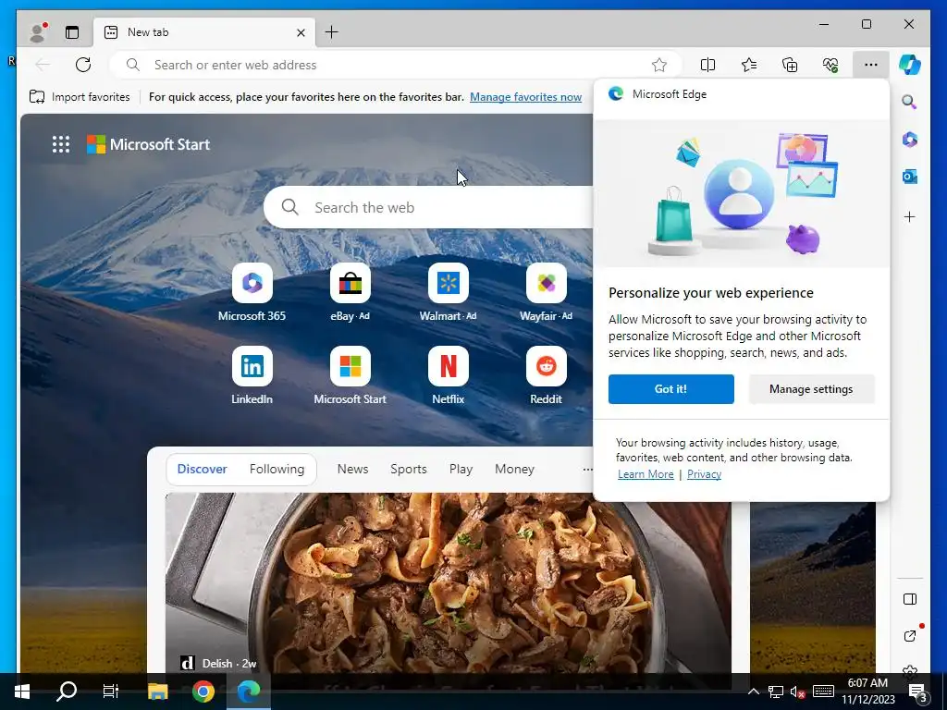Open Windows taskbar search

[x=67, y=692]
